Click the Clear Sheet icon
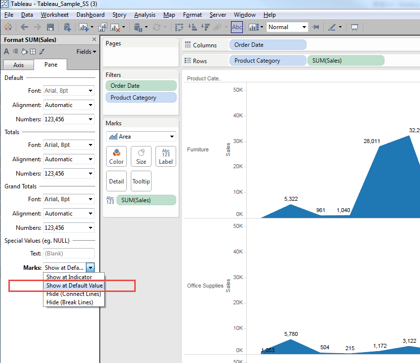This screenshot has height=363, width=420. [x=115, y=27]
